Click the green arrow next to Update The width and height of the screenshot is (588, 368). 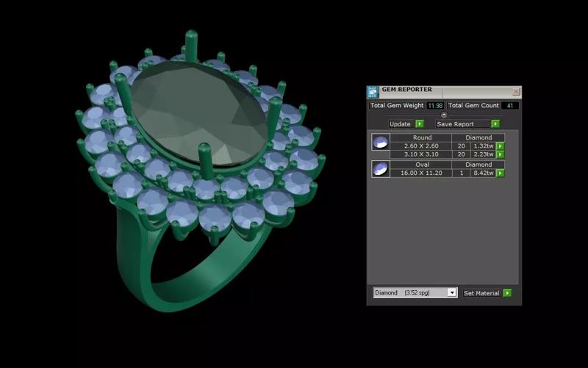click(x=420, y=123)
